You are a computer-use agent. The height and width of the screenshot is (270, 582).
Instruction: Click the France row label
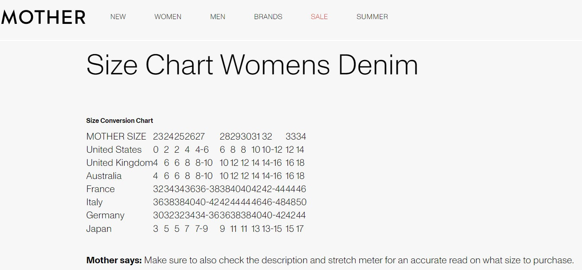click(100, 189)
